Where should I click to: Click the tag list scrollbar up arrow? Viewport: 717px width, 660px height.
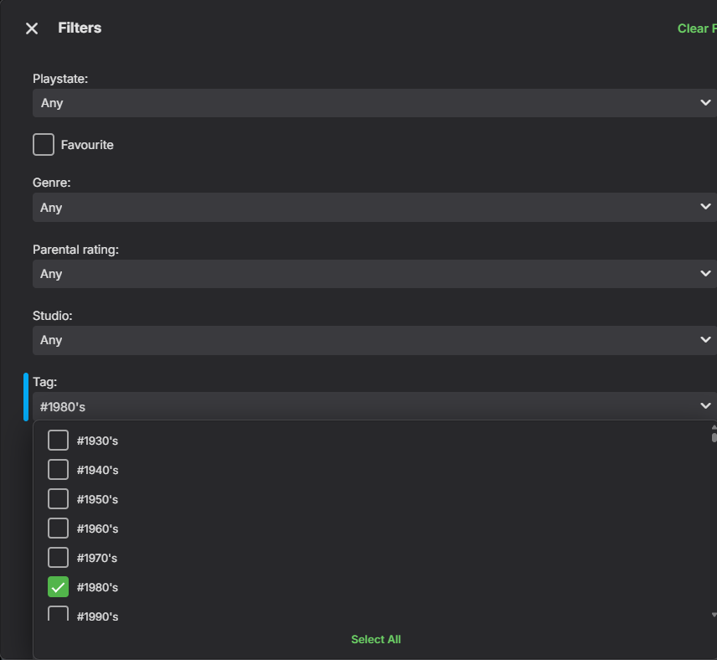[x=714, y=427]
